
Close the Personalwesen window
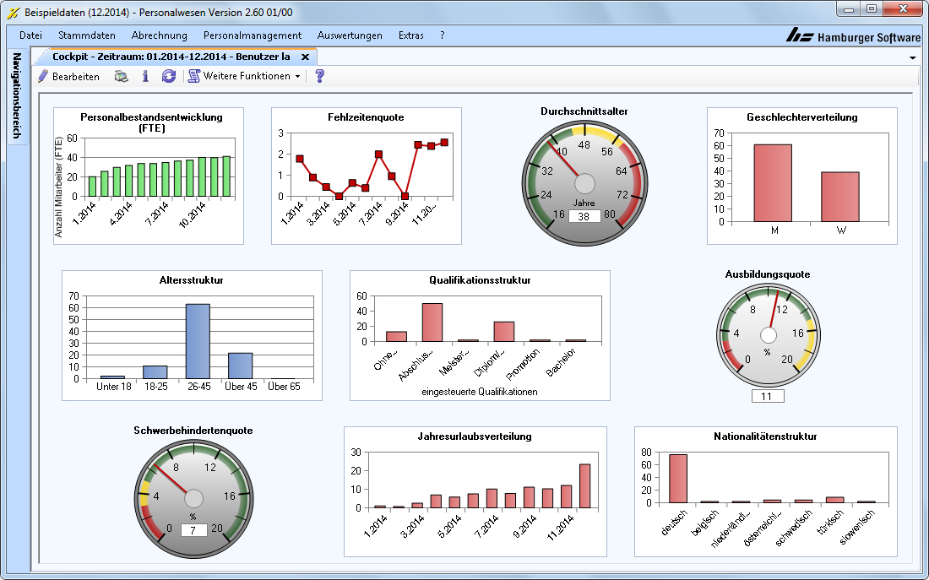point(903,9)
